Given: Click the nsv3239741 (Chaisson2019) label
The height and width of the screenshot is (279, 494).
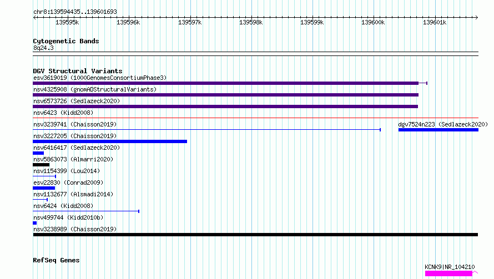Looking at the screenshot, I should click(75, 124).
